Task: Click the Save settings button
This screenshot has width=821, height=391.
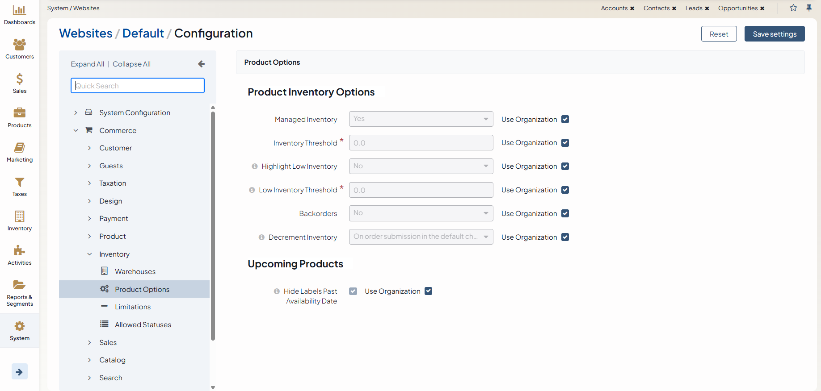Action: pos(774,34)
